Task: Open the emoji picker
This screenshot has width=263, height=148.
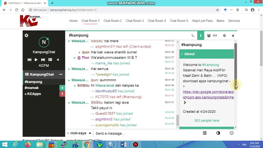Action: tap(231, 133)
